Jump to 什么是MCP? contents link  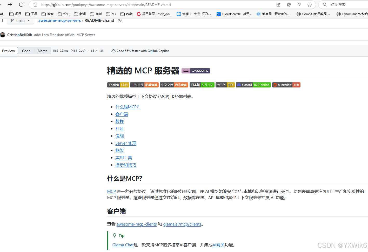point(128,107)
